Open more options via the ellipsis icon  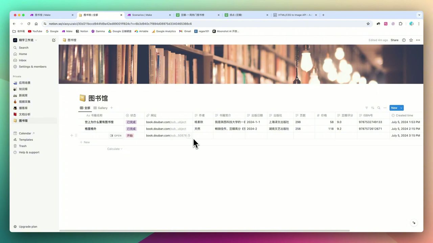click(x=385, y=108)
